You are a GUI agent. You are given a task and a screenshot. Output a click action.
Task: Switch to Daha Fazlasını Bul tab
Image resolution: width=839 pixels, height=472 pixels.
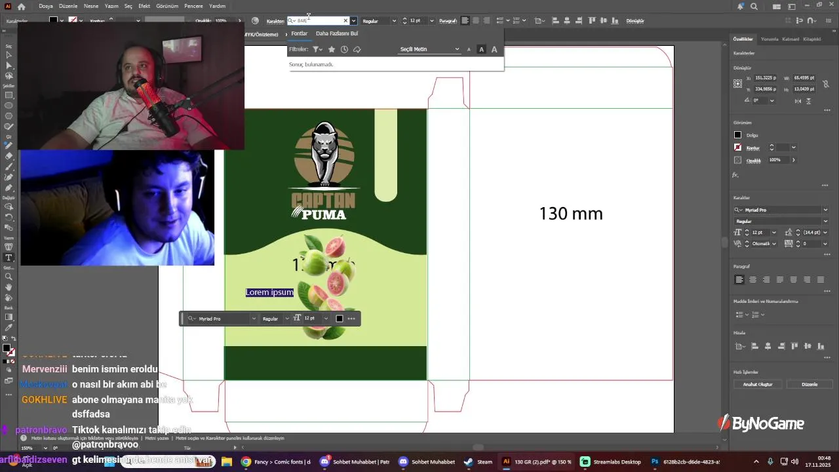point(337,33)
